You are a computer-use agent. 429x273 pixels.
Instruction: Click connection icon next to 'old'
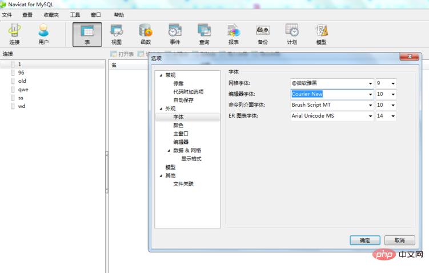13,81
